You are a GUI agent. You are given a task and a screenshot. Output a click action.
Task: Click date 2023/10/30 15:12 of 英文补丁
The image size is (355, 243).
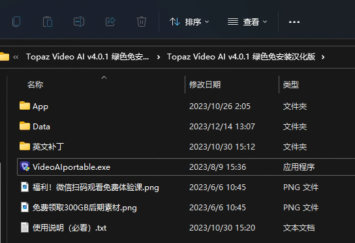click(x=222, y=147)
